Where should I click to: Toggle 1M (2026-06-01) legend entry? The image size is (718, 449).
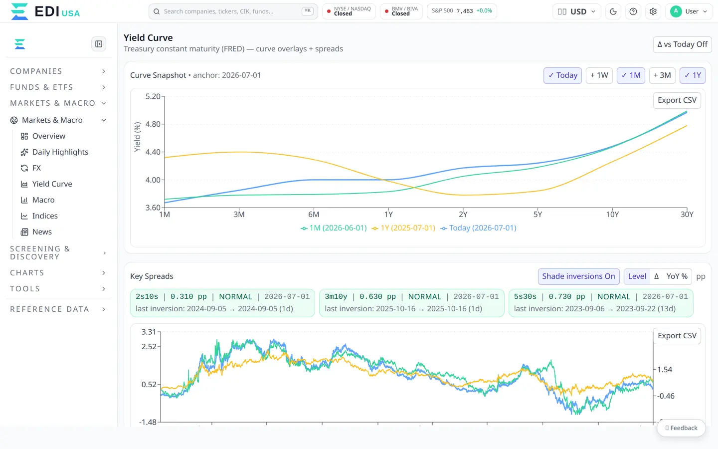click(334, 228)
